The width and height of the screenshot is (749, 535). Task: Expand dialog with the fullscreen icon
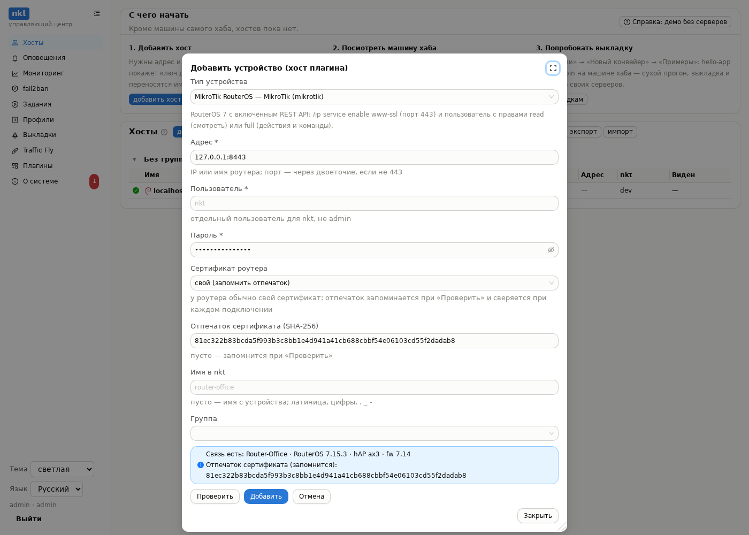pyautogui.click(x=553, y=68)
